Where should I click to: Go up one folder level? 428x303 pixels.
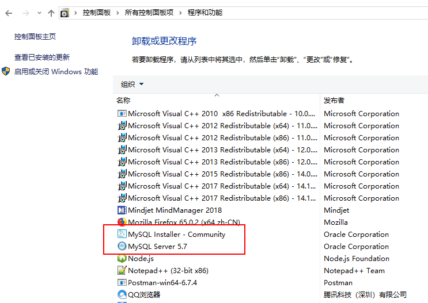[x=51, y=13]
